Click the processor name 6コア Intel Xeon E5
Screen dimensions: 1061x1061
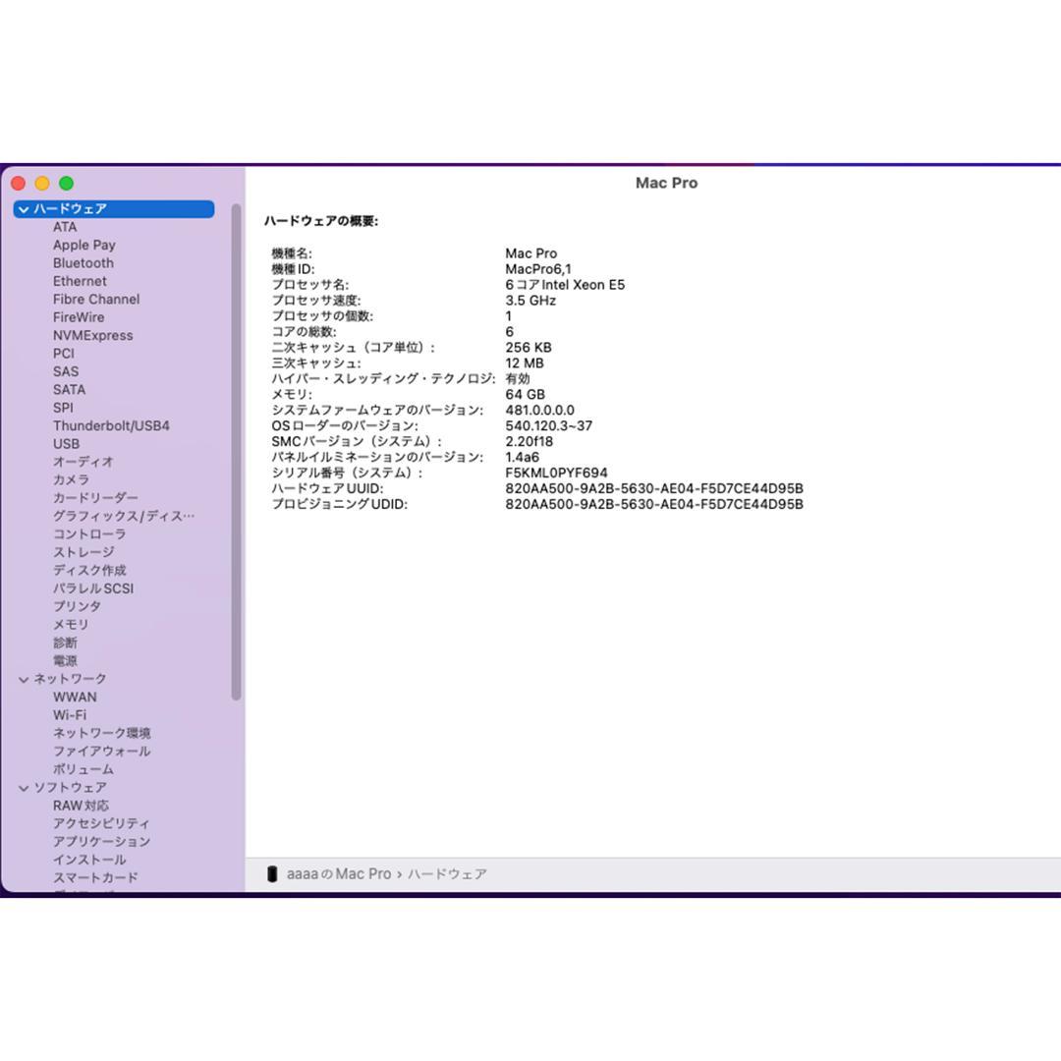(x=565, y=285)
